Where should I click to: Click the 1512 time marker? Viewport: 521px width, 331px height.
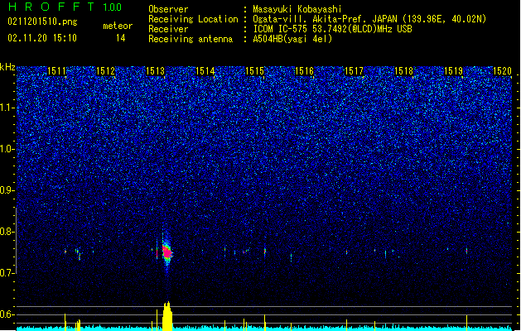[105, 70]
